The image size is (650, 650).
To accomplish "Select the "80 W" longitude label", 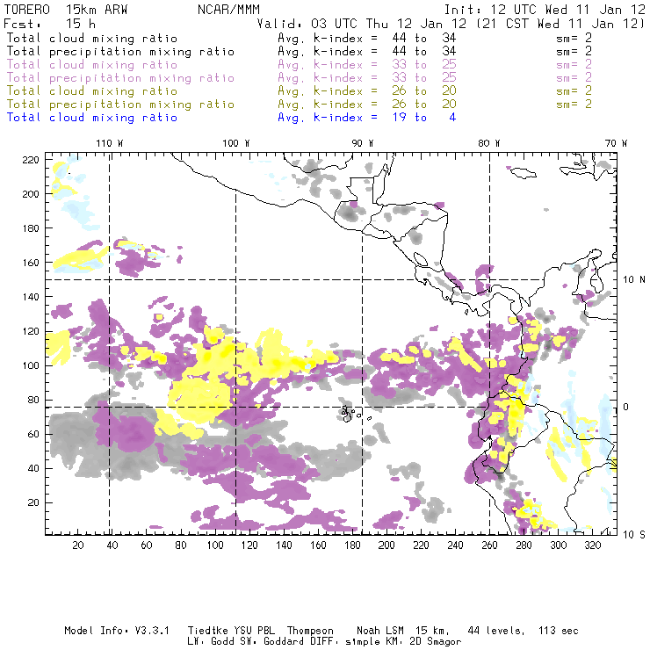I will tap(489, 143).
